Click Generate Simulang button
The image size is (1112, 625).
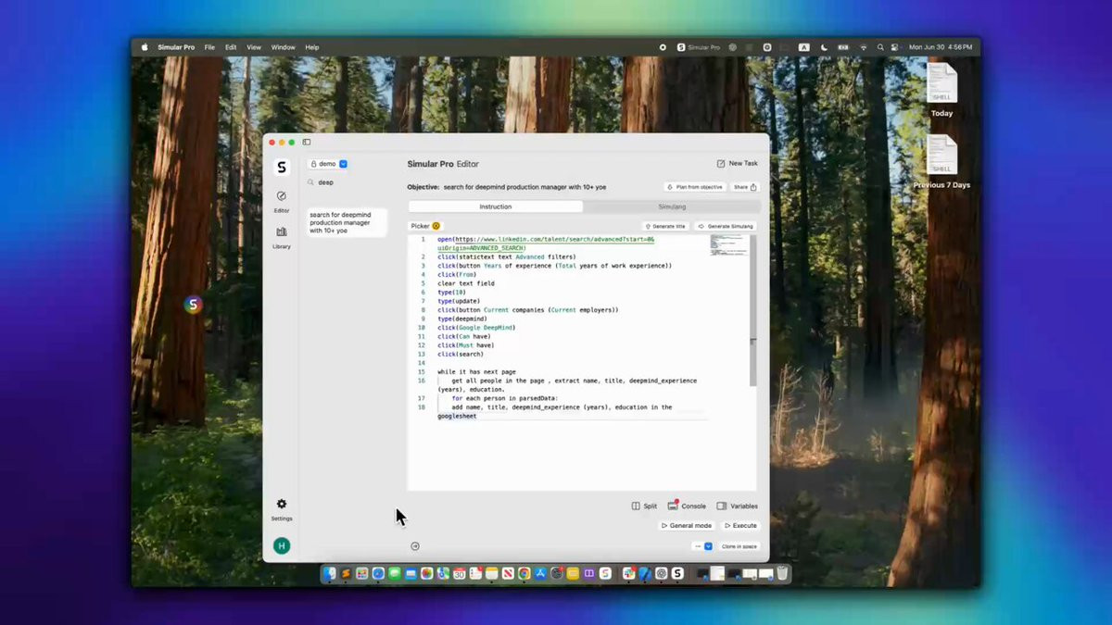[x=727, y=226]
